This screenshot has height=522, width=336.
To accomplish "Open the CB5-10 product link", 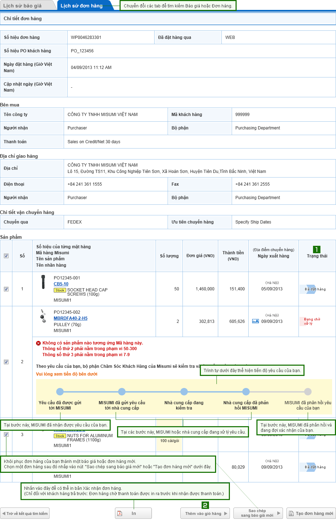I will [x=61, y=284].
